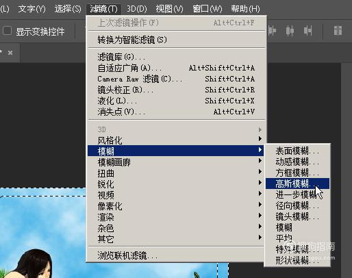Expand the 视频 submenu
This screenshot has height=278, width=352.
tap(176, 194)
